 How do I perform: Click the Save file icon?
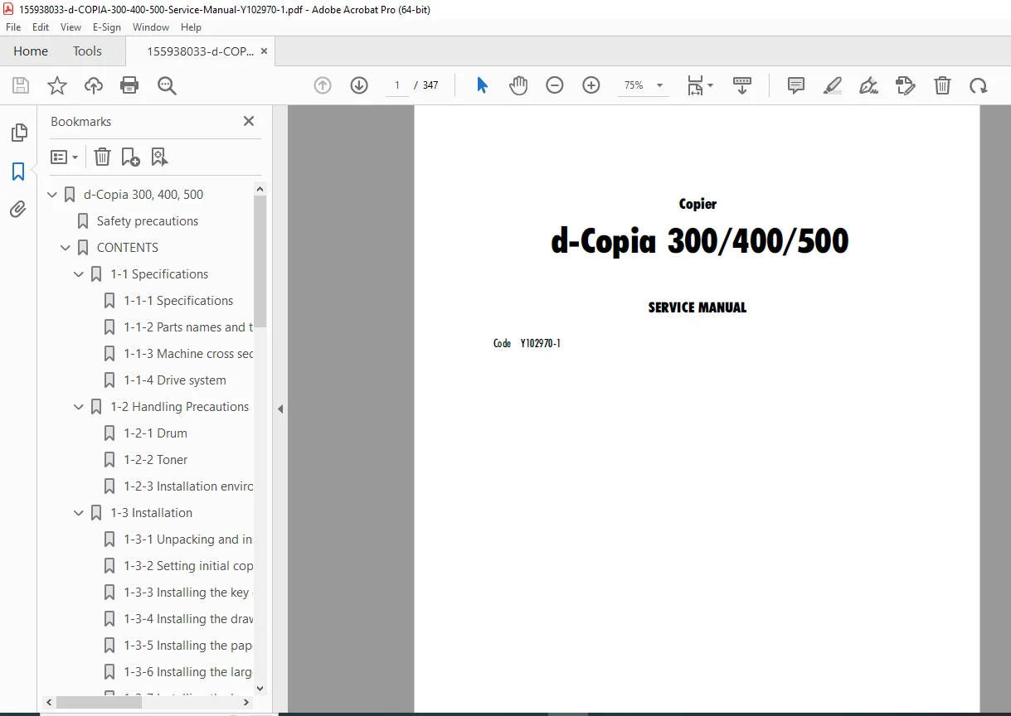pyautogui.click(x=21, y=85)
